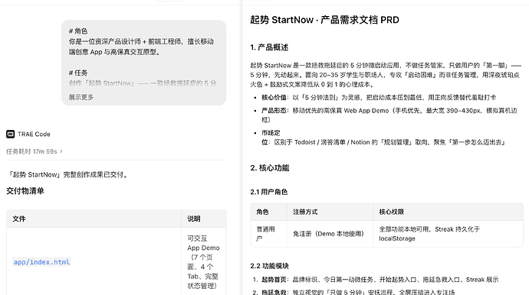Click the 可交互 App Demo description cell
529x295 pixels.
point(203,262)
